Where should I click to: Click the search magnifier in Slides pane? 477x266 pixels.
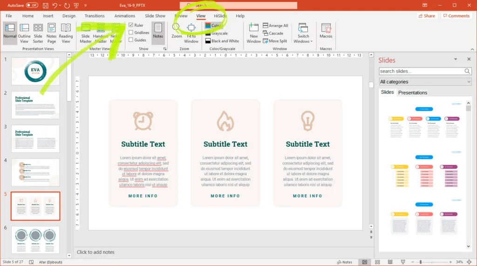467,71
